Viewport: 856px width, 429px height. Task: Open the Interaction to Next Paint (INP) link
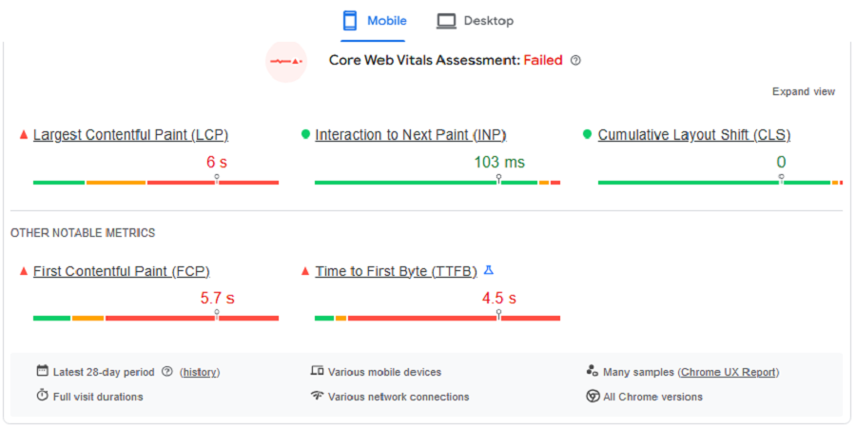click(x=411, y=135)
